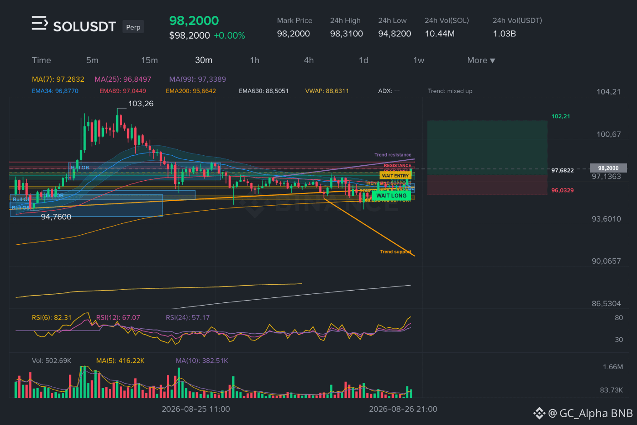637x425 pixels.
Task: Click the 100,67 price axis value
Action: pyautogui.click(x=608, y=134)
